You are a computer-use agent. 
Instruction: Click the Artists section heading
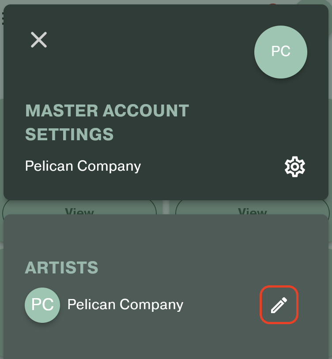click(x=61, y=268)
